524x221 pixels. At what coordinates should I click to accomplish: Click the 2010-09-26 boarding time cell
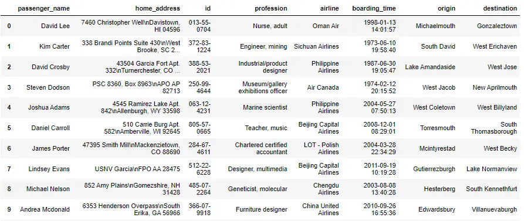pos(380,209)
